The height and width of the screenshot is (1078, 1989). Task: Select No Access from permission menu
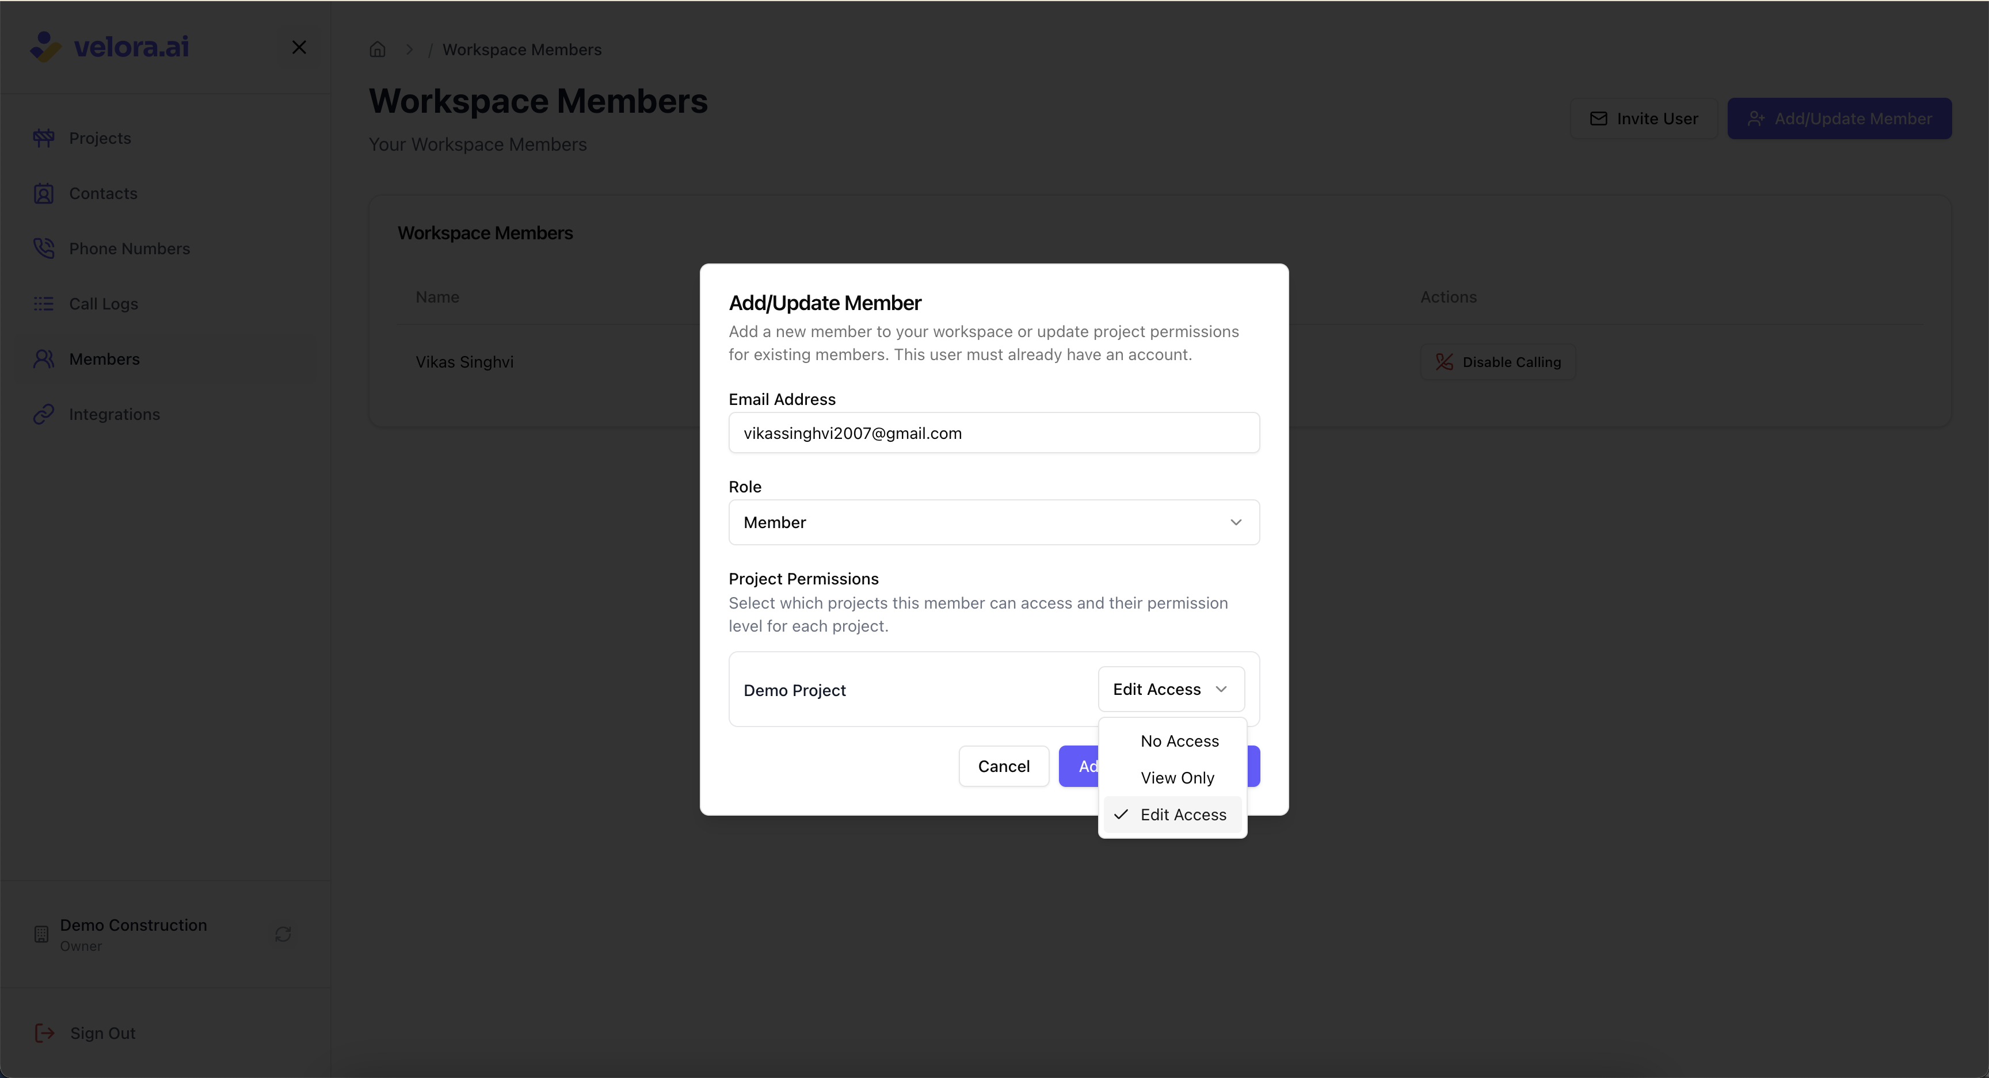point(1179,741)
